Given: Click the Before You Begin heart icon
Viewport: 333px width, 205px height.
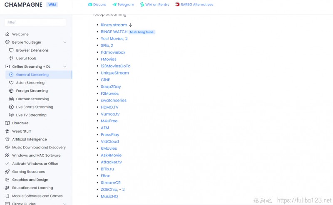Looking at the screenshot, I should click(7, 42).
